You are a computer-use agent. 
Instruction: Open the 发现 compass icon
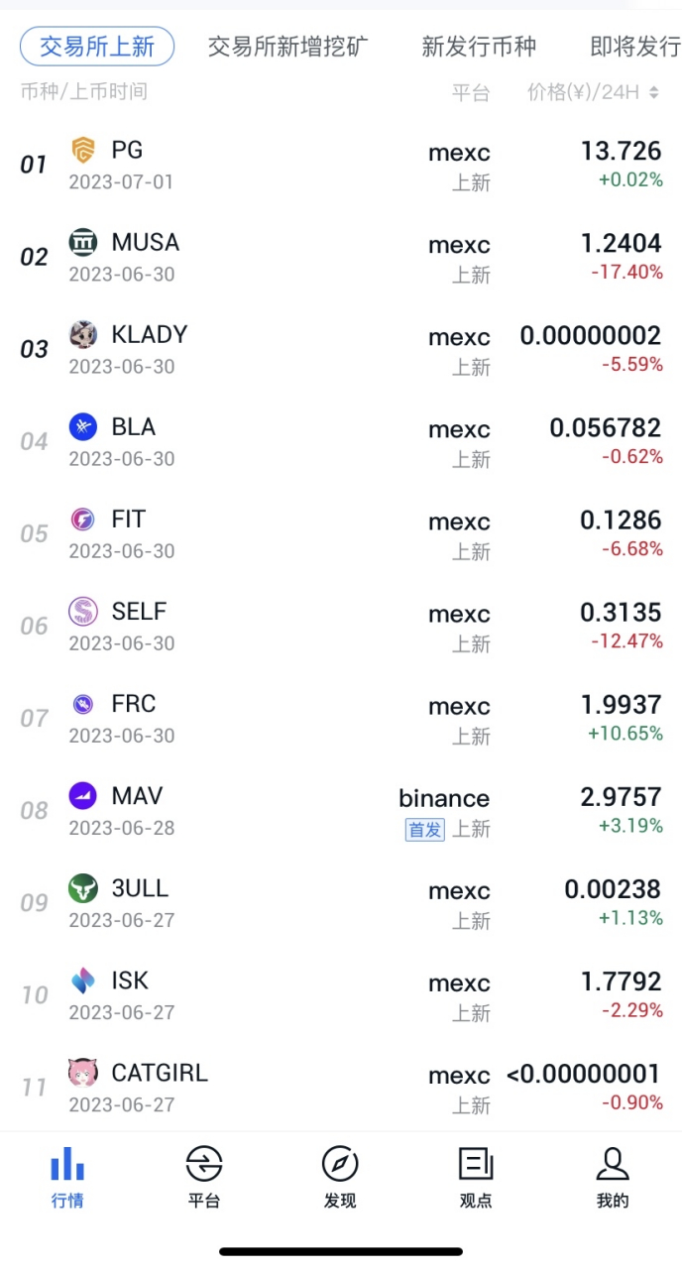340,1164
